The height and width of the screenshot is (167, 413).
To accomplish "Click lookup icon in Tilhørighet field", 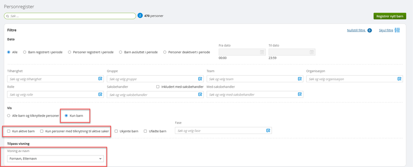I will pos(100,79).
